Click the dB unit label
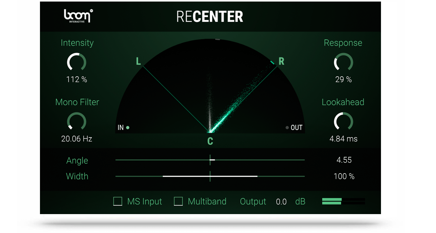This screenshot has height=233, width=436. click(300, 201)
